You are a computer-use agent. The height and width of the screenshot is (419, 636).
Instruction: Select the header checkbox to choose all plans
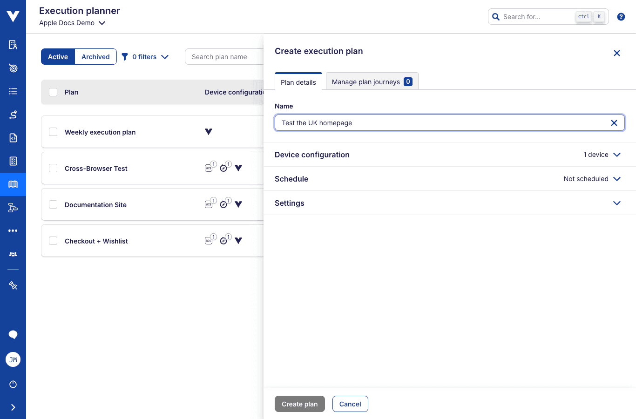[53, 92]
